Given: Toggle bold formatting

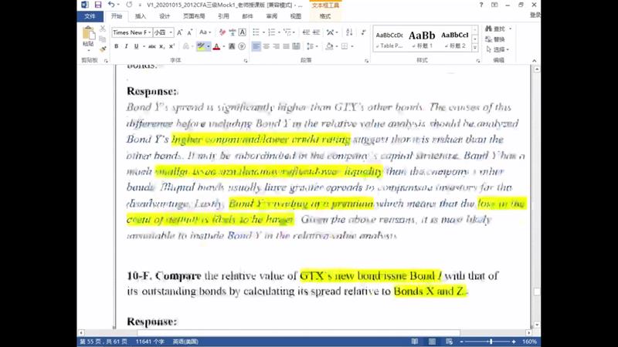Looking at the screenshot, I should [116, 46].
